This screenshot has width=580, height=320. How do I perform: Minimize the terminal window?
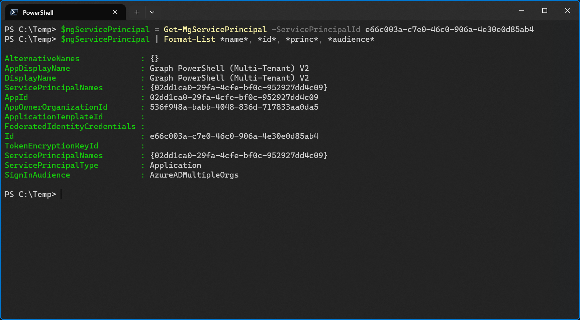[x=521, y=11]
